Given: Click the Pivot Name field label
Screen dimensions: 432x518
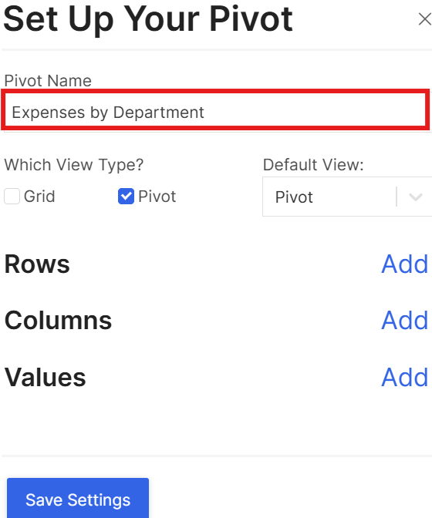Looking at the screenshot, I should (48, 81).
